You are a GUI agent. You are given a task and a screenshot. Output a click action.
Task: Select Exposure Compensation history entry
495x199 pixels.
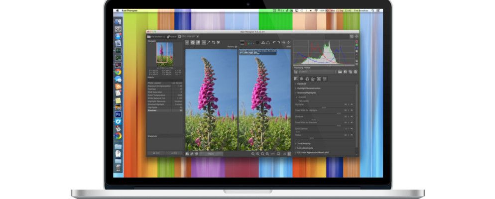coord(165,86)
